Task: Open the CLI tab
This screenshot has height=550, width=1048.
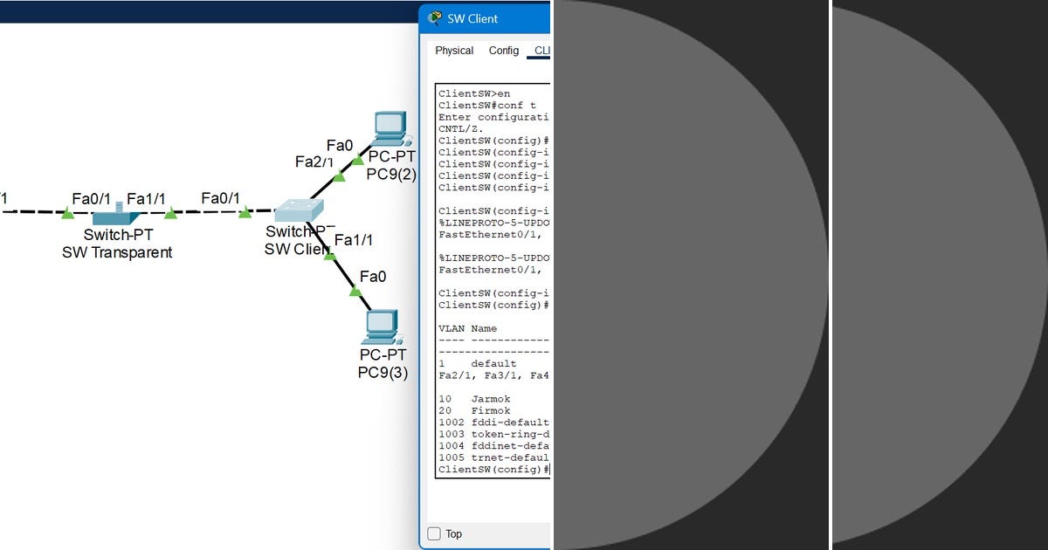Action: (541, 51)
